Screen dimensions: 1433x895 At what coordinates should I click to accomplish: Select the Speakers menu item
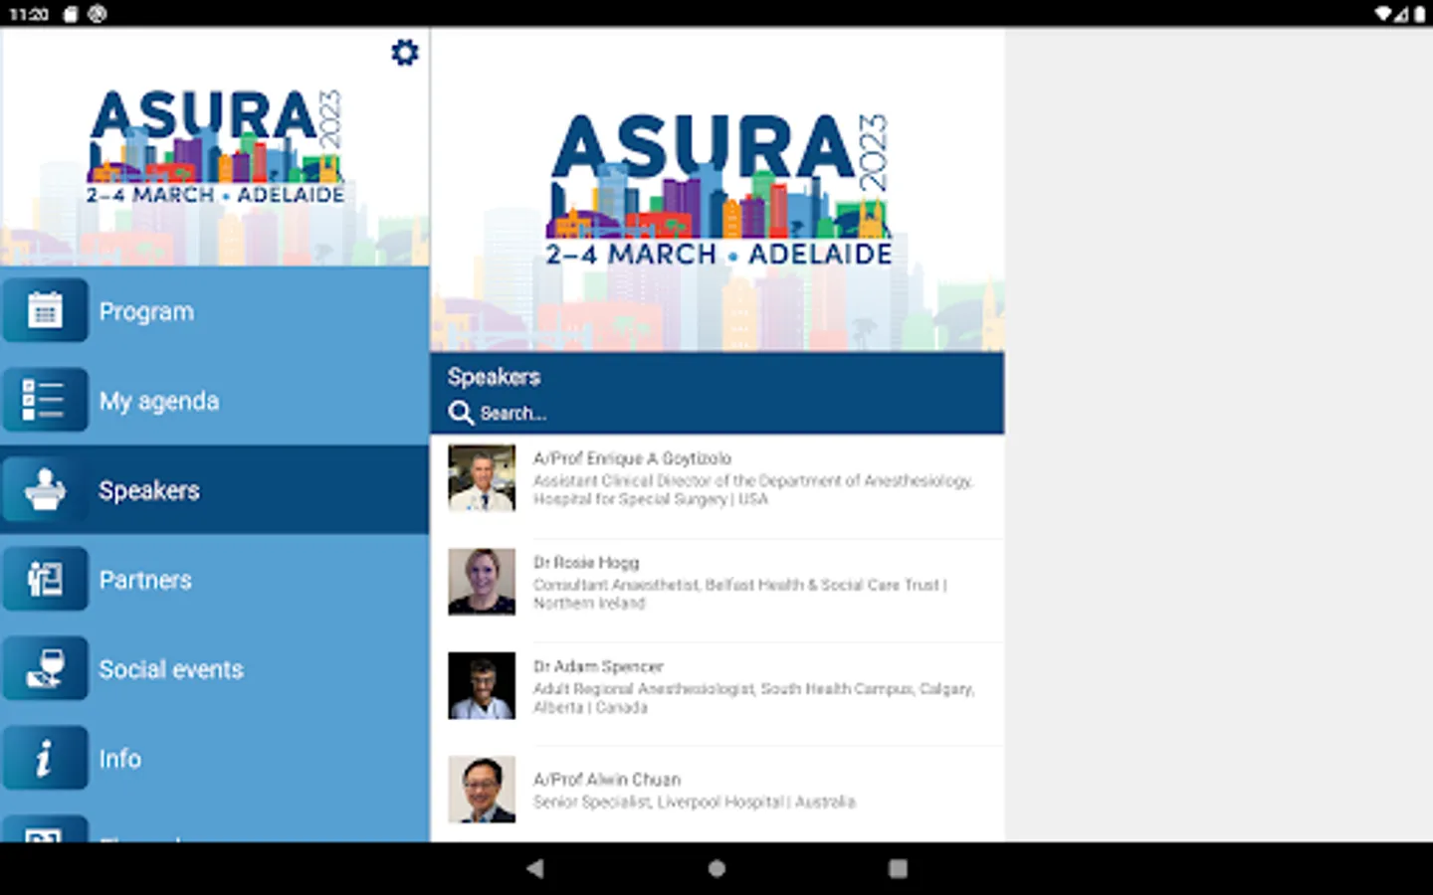pos(215,490)
